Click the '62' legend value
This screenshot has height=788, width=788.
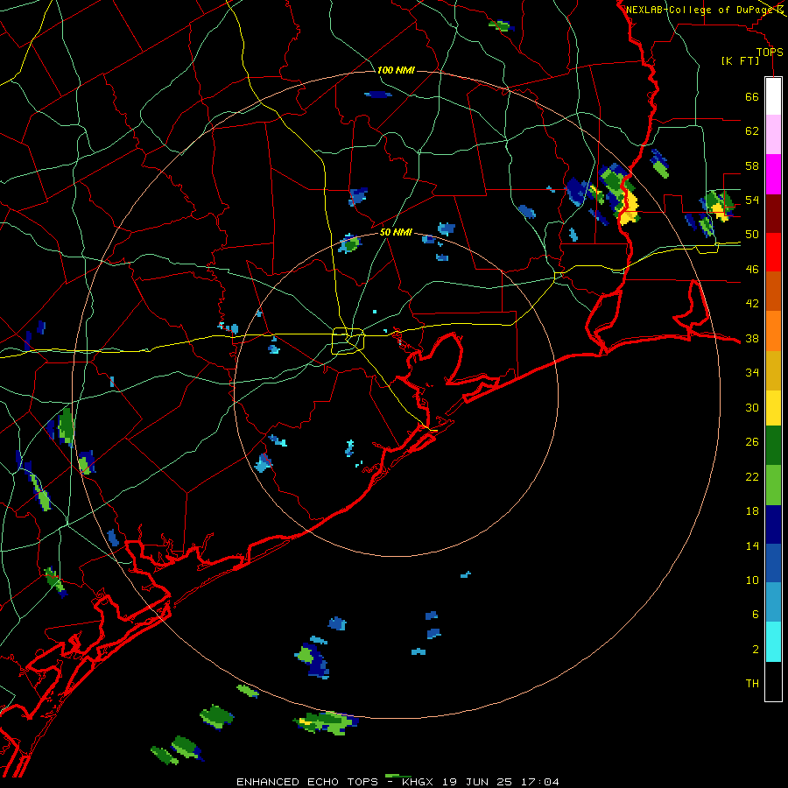pyautogui.click(x=752, y=131)
